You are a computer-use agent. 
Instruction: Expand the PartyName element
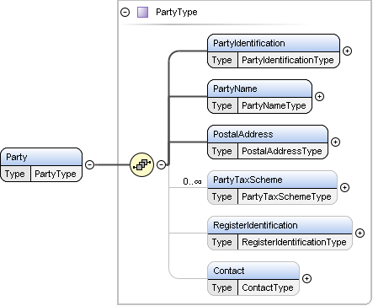point(319,96)
